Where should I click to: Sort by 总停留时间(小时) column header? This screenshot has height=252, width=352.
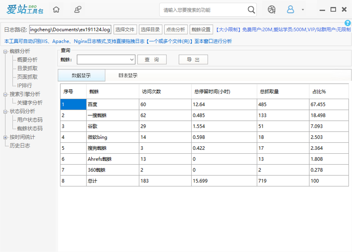pyautogui.click(x=224, y=92)
